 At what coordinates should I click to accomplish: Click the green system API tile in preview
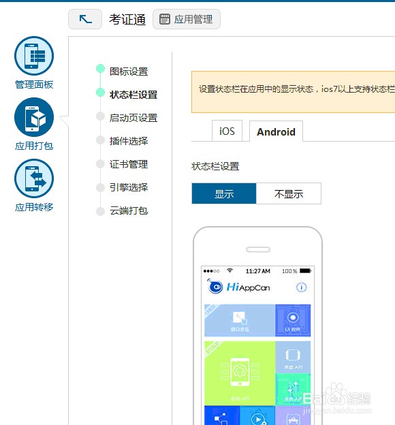coord(240,373)
